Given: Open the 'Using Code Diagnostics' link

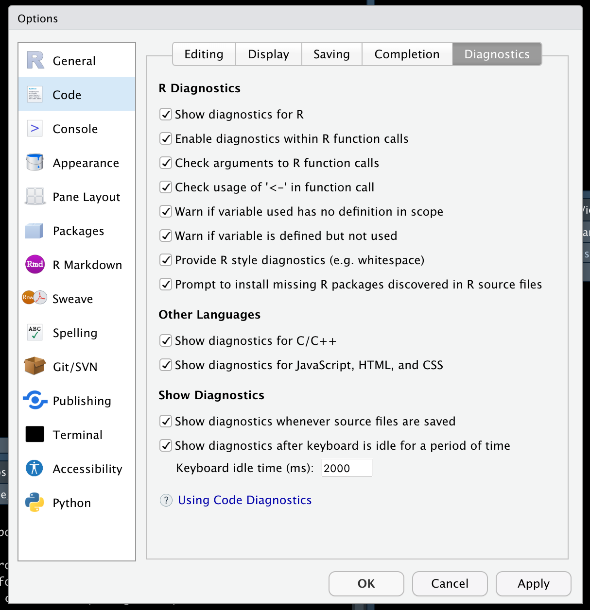Looking at the screenshot, I should coord(244,500).
